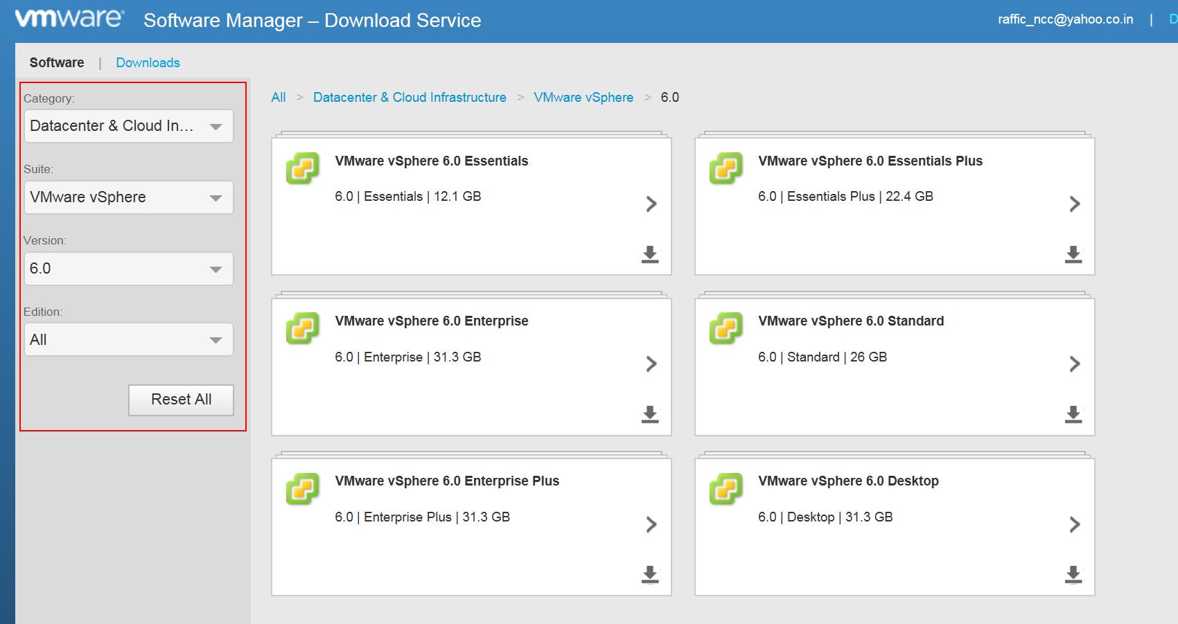Click vSphere 6.0 Desktop product icon
Image resolution: width=1178 pixels, height=624 pixels.
726,489
